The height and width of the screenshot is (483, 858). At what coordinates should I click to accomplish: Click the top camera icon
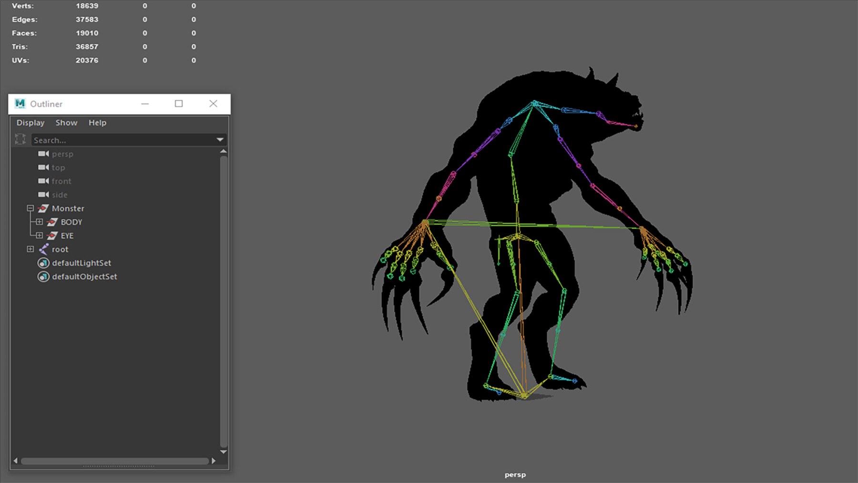coord(43,167)
